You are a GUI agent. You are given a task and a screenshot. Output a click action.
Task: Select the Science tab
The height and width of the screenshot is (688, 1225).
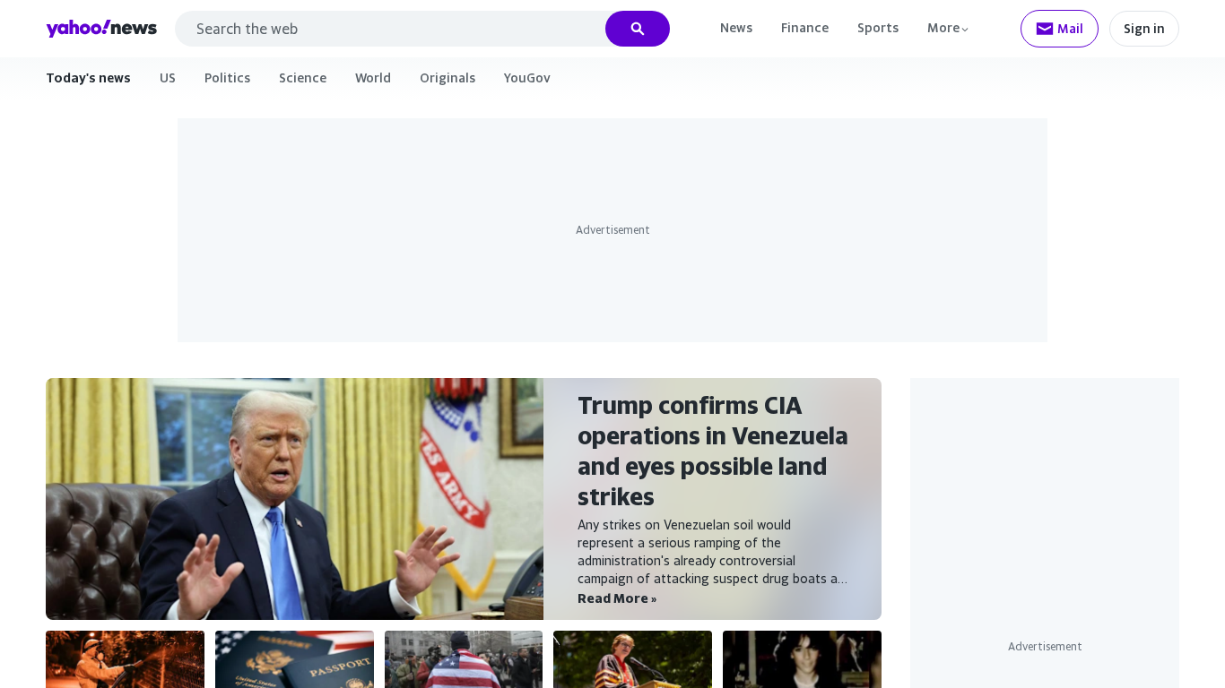(x=302, y=78)
